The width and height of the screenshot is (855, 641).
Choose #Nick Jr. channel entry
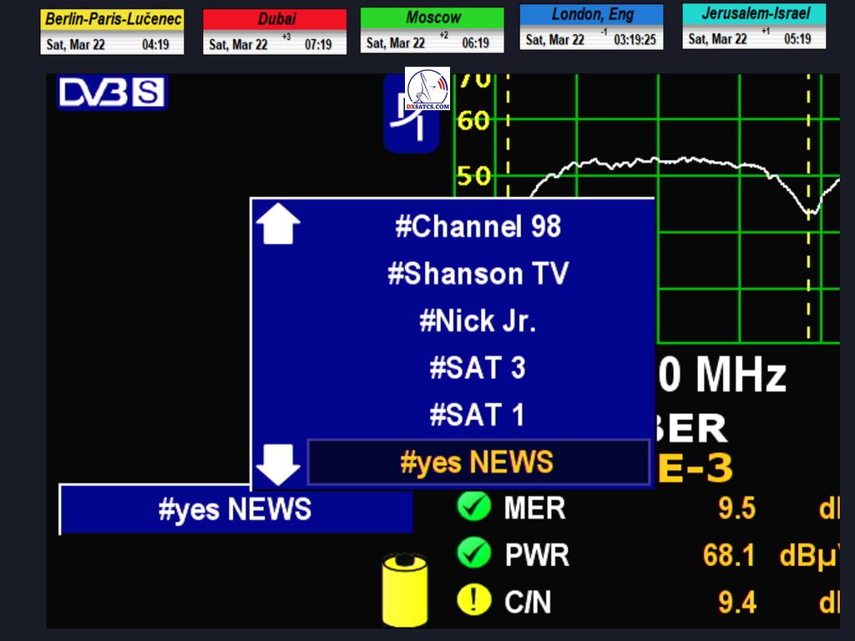click(x=478, y=321)
